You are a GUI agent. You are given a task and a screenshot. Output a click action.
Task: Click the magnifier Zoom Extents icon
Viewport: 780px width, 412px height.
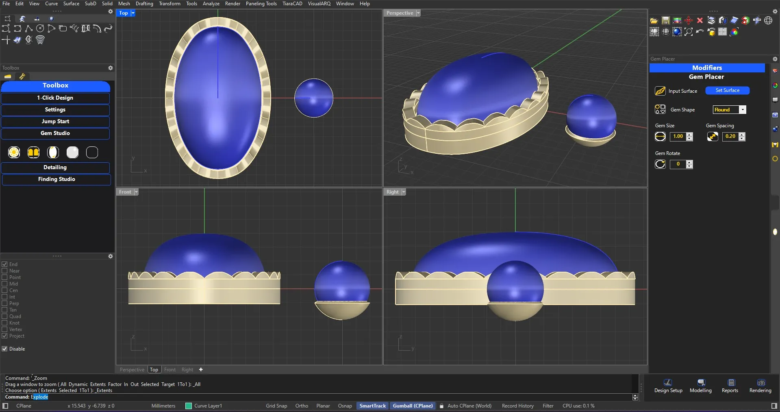[689, 32]
